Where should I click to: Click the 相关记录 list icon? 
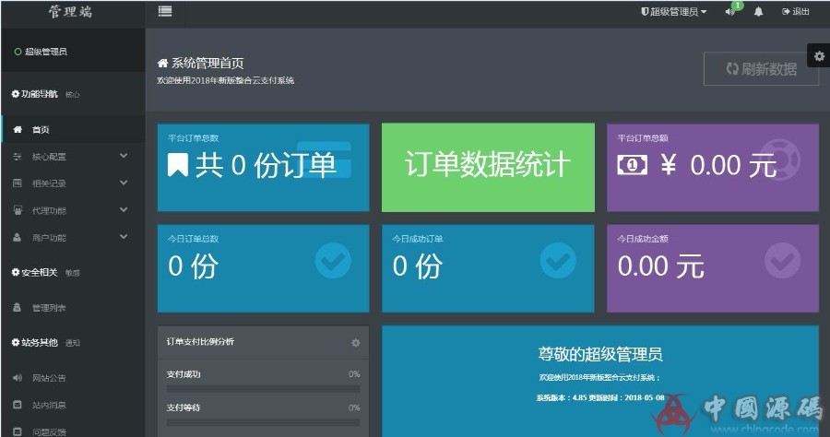pos(18,183)
